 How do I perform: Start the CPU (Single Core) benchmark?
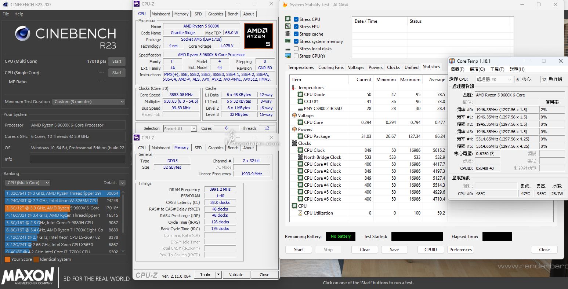(x=117, y=73)
